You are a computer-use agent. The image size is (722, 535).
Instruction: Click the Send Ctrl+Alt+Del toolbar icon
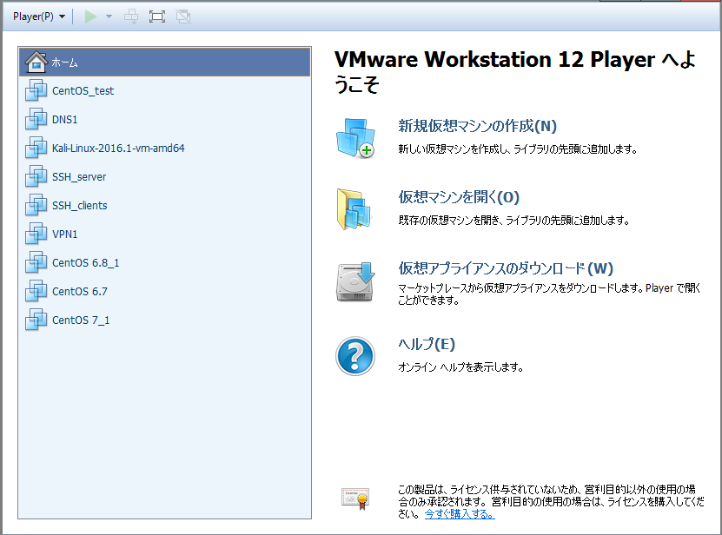click(131, 17)
